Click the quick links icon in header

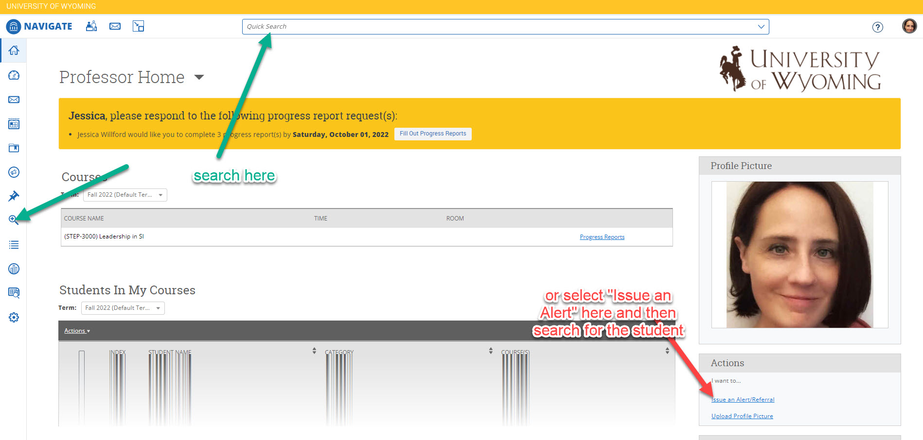tap(139, 26)
